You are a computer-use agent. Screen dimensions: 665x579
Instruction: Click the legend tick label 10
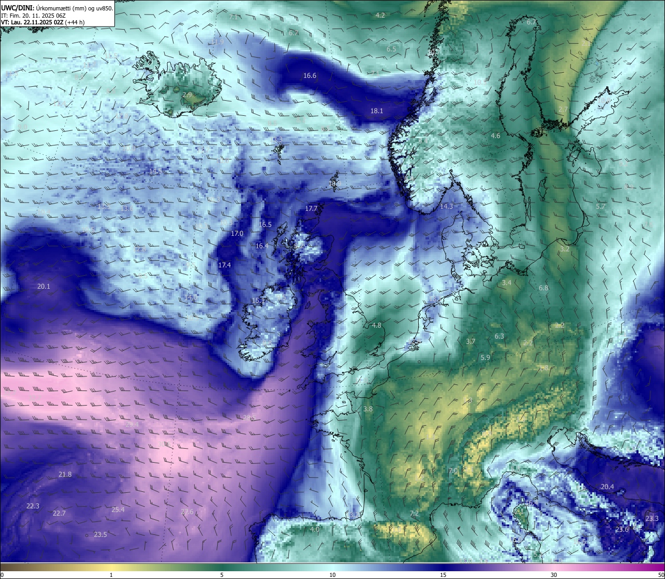coord(332,575)
